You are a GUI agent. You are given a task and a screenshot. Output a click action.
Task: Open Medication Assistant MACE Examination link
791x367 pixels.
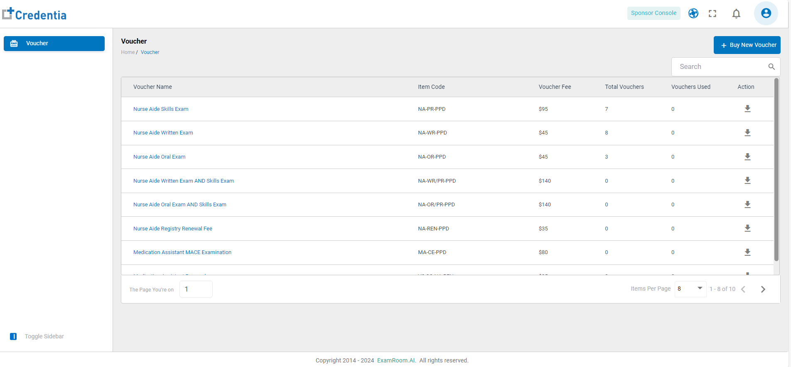click(182, 252)
